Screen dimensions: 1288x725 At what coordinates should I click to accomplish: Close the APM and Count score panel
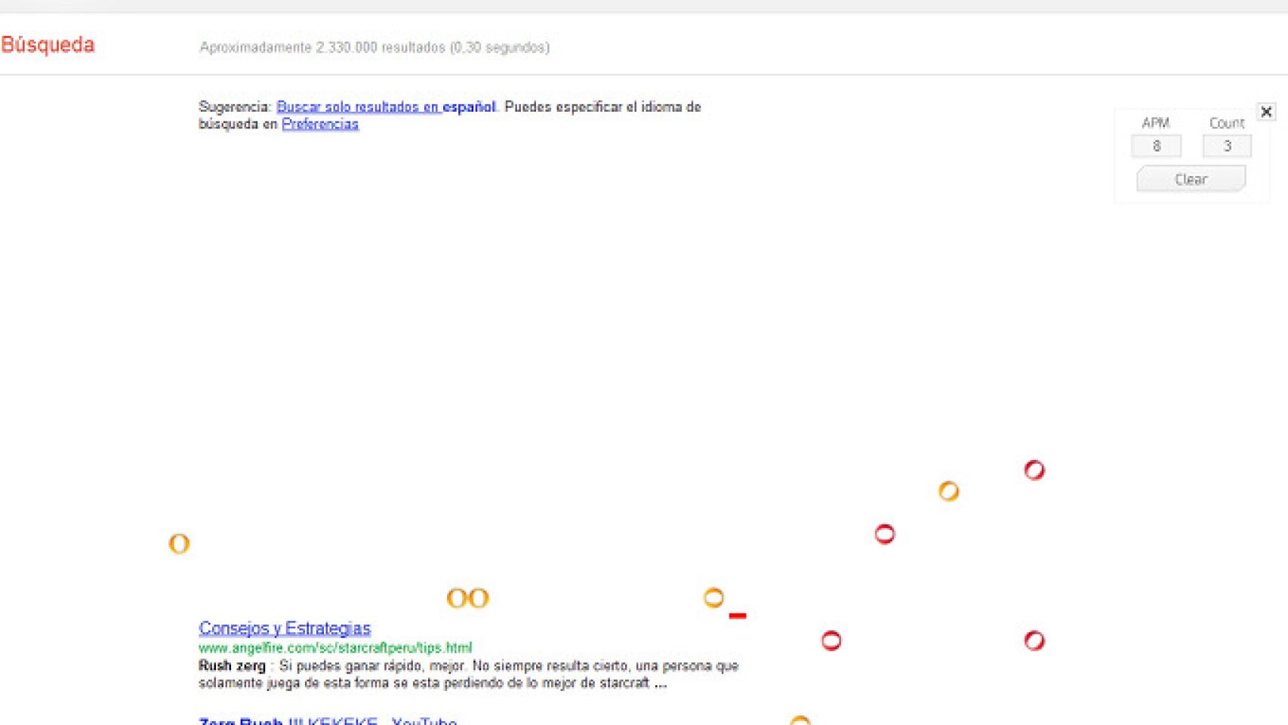[x=1265, y=112]
